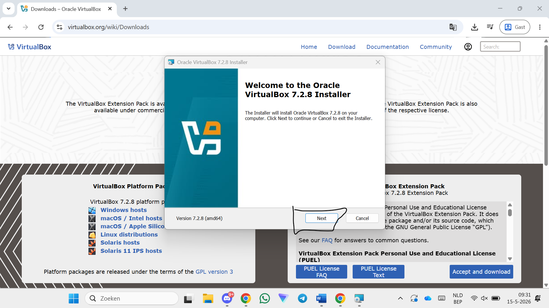Click the PUEL License FAQ button
Viewport: 549px width, 308px height.
pos(321,272)
